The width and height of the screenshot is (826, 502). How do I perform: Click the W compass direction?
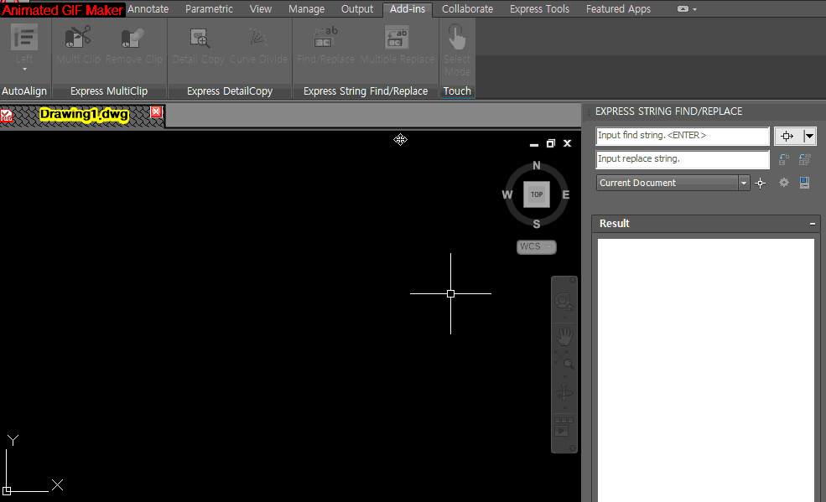[x=507, y=194]
